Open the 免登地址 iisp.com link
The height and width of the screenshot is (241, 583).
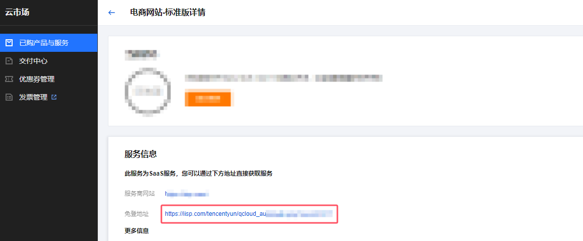248,213
